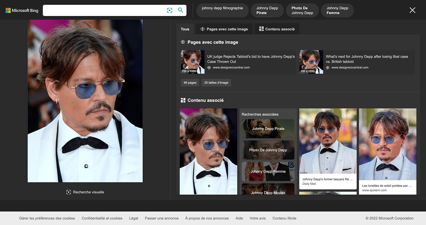Click designerzcentral.com under the UK judge article
Image resolution: width=426 pixels, height=225 pixels.
click(231, 67)
